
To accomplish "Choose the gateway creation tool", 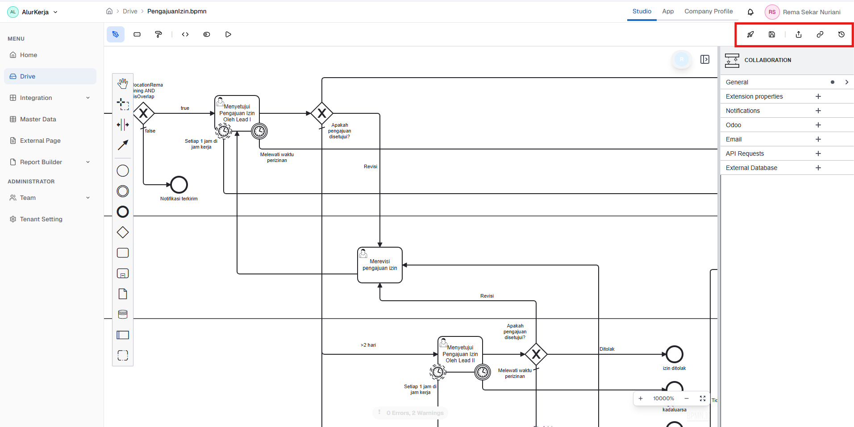I will [123, 232].
